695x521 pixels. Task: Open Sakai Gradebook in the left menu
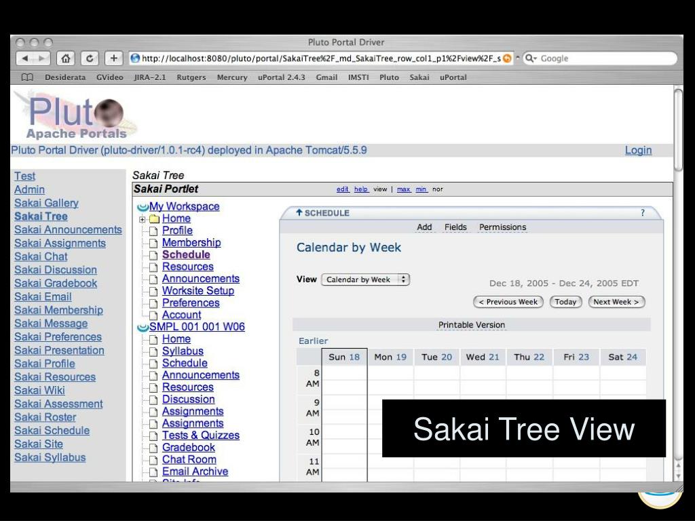click(56, 283)
